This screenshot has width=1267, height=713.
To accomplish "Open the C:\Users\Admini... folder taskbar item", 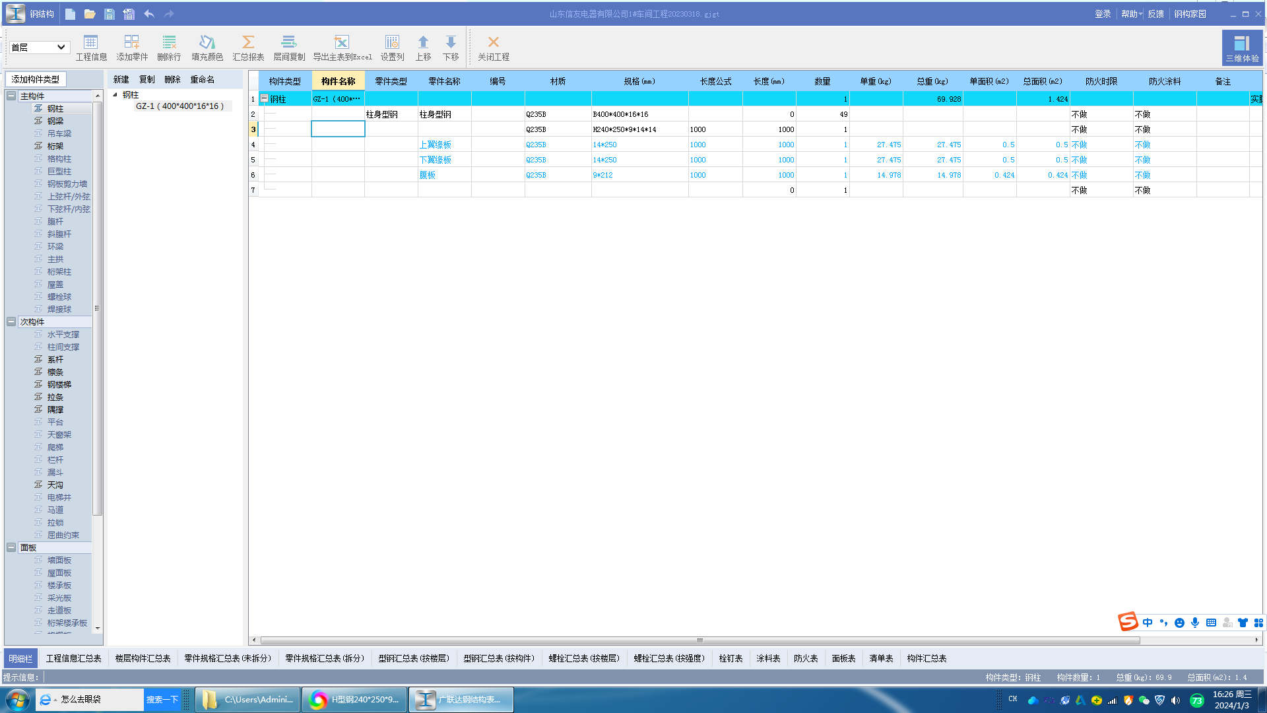I will coord(248,700).
